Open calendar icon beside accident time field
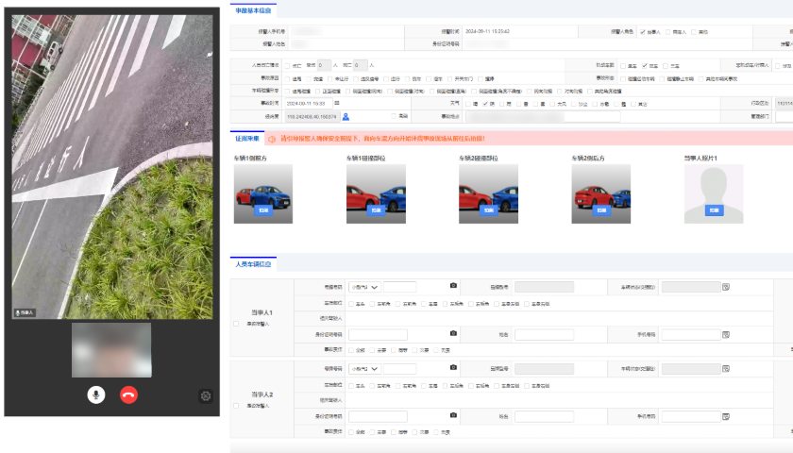This screenshot has width=793, height=453. click(337, 102)
